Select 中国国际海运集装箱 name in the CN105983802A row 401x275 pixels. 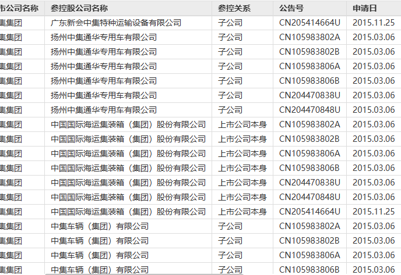coord(128,124)
